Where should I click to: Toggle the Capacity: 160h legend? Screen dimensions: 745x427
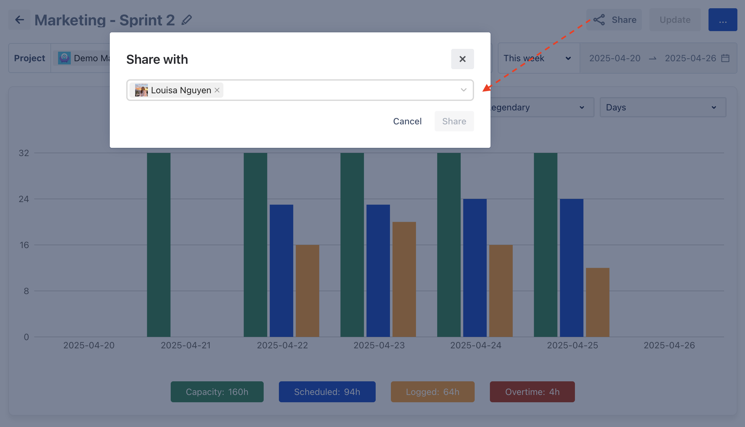coord(217,392)
